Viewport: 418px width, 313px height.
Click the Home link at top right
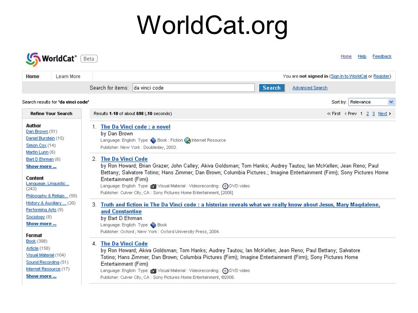click(x=346, y=57)
